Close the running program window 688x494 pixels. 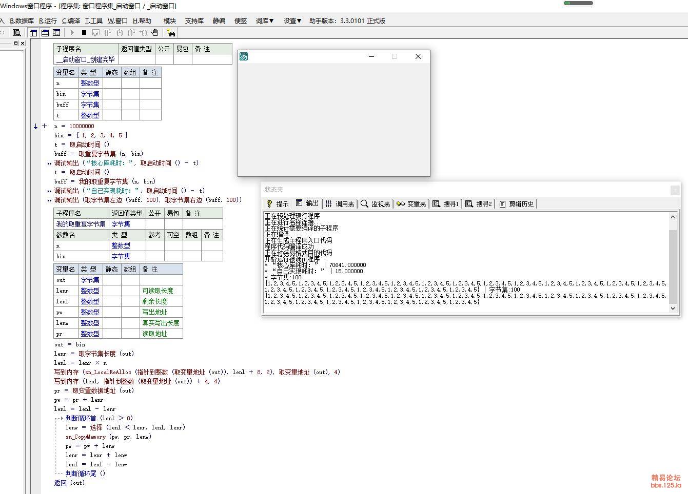[x=418, y=56]
